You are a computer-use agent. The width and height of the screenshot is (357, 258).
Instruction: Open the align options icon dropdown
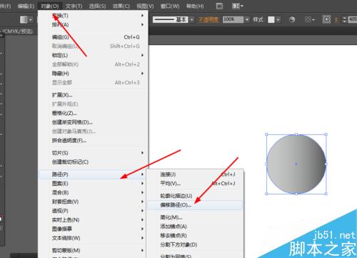[x=310, y=19]
